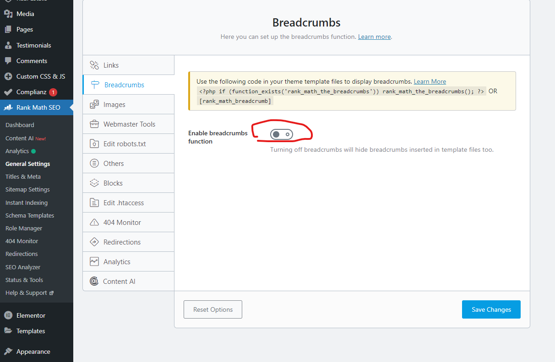The image size is (555, 362).
Task: Click the Content AI tab icon
Action: (x=94, y=282)
